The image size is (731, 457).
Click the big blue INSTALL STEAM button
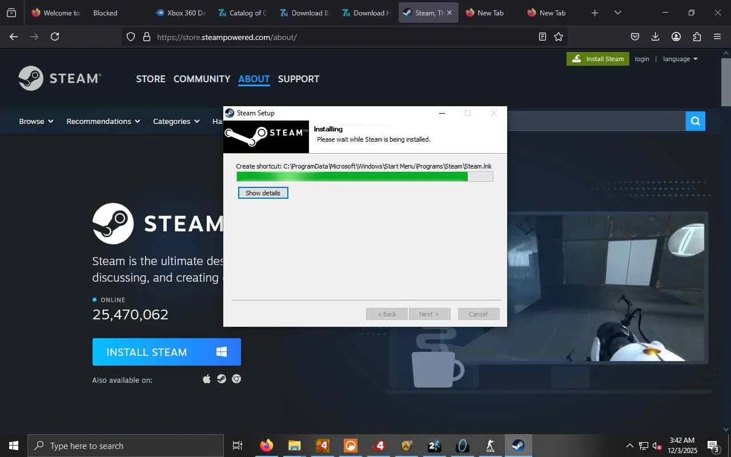point(167,352)
